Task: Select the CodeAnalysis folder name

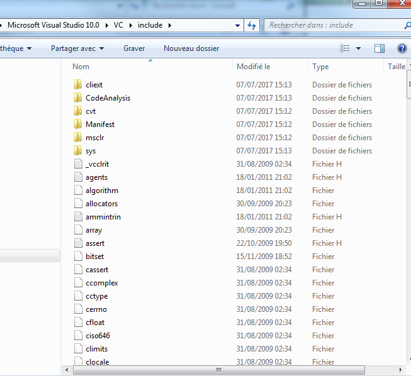Action: tap(108, 98)
